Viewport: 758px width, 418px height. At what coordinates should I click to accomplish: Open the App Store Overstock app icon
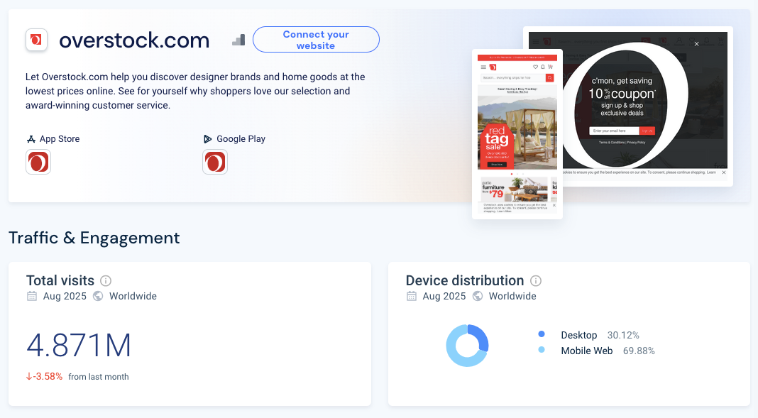38,162
